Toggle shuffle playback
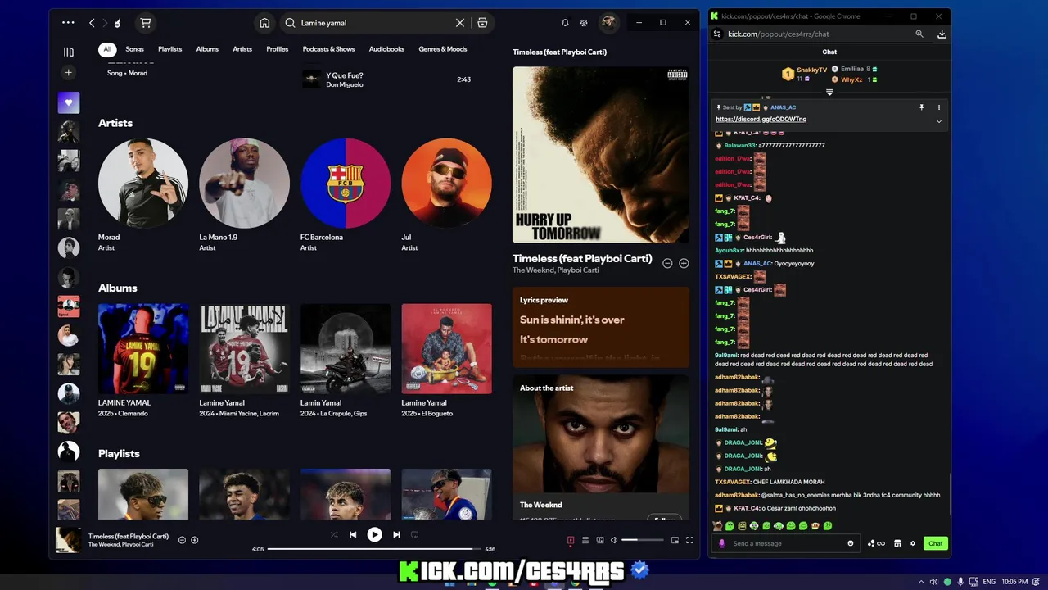Viewport: 1048px width, 590px height. click(333, 534)
